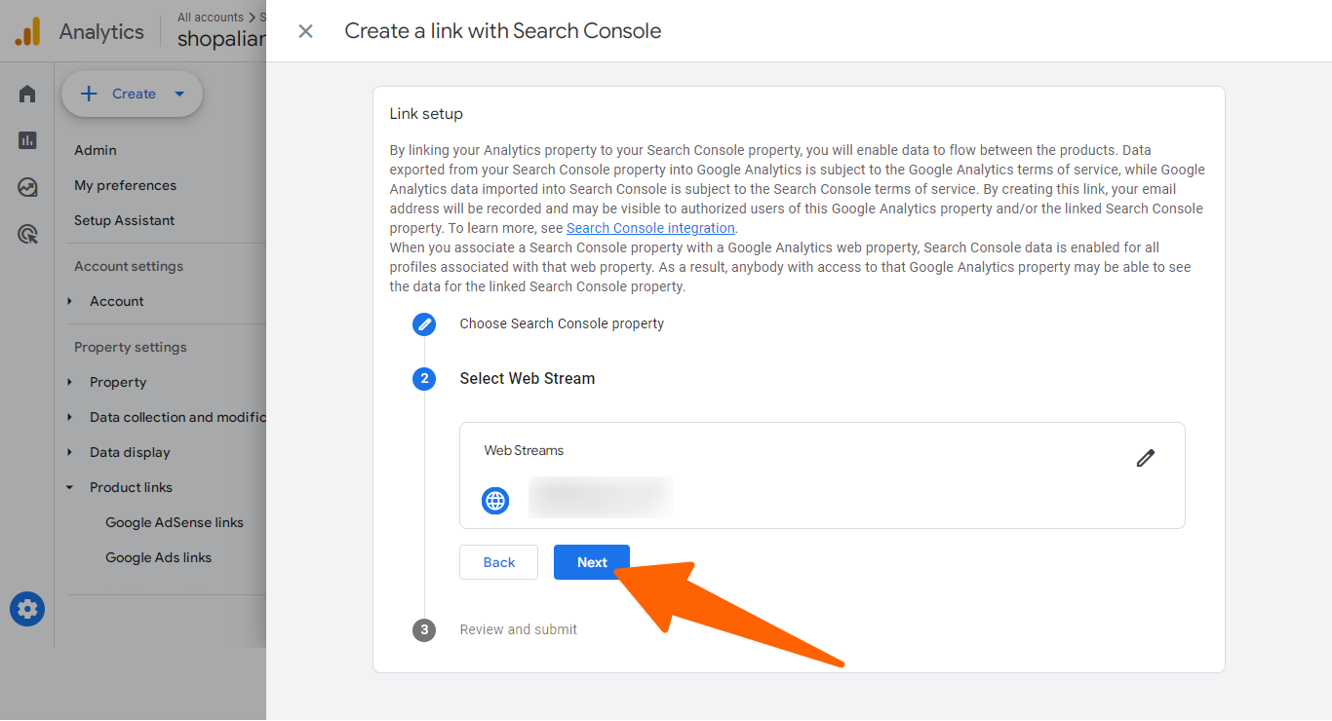Open the Search Console integration link

click(x=650, y=228)
